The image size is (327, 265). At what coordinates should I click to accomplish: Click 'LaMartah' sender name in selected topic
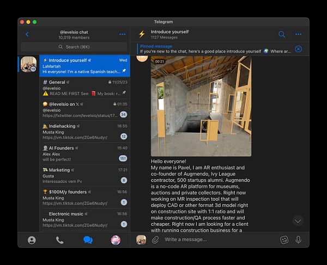(x=52, y=66)
